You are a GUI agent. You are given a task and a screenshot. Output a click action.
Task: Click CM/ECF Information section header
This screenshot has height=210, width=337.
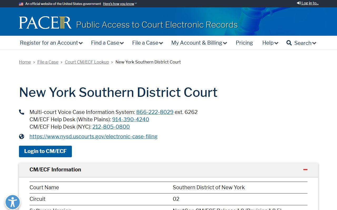click(168, 170)
